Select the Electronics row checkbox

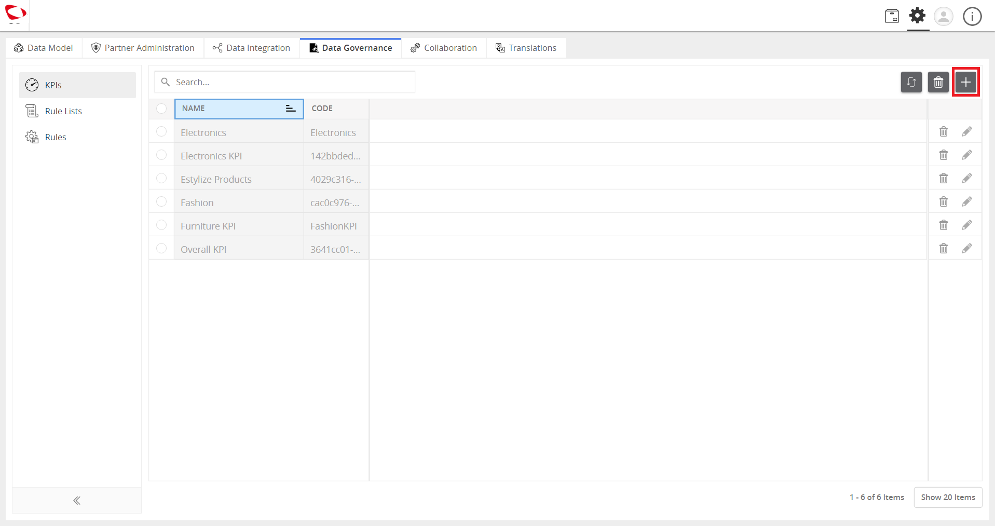[x=161, y=131]
